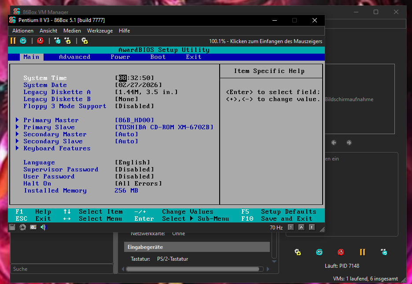Click the Suche search field in VM Manager
The image size is (412, 284).
tap(62, 269)
